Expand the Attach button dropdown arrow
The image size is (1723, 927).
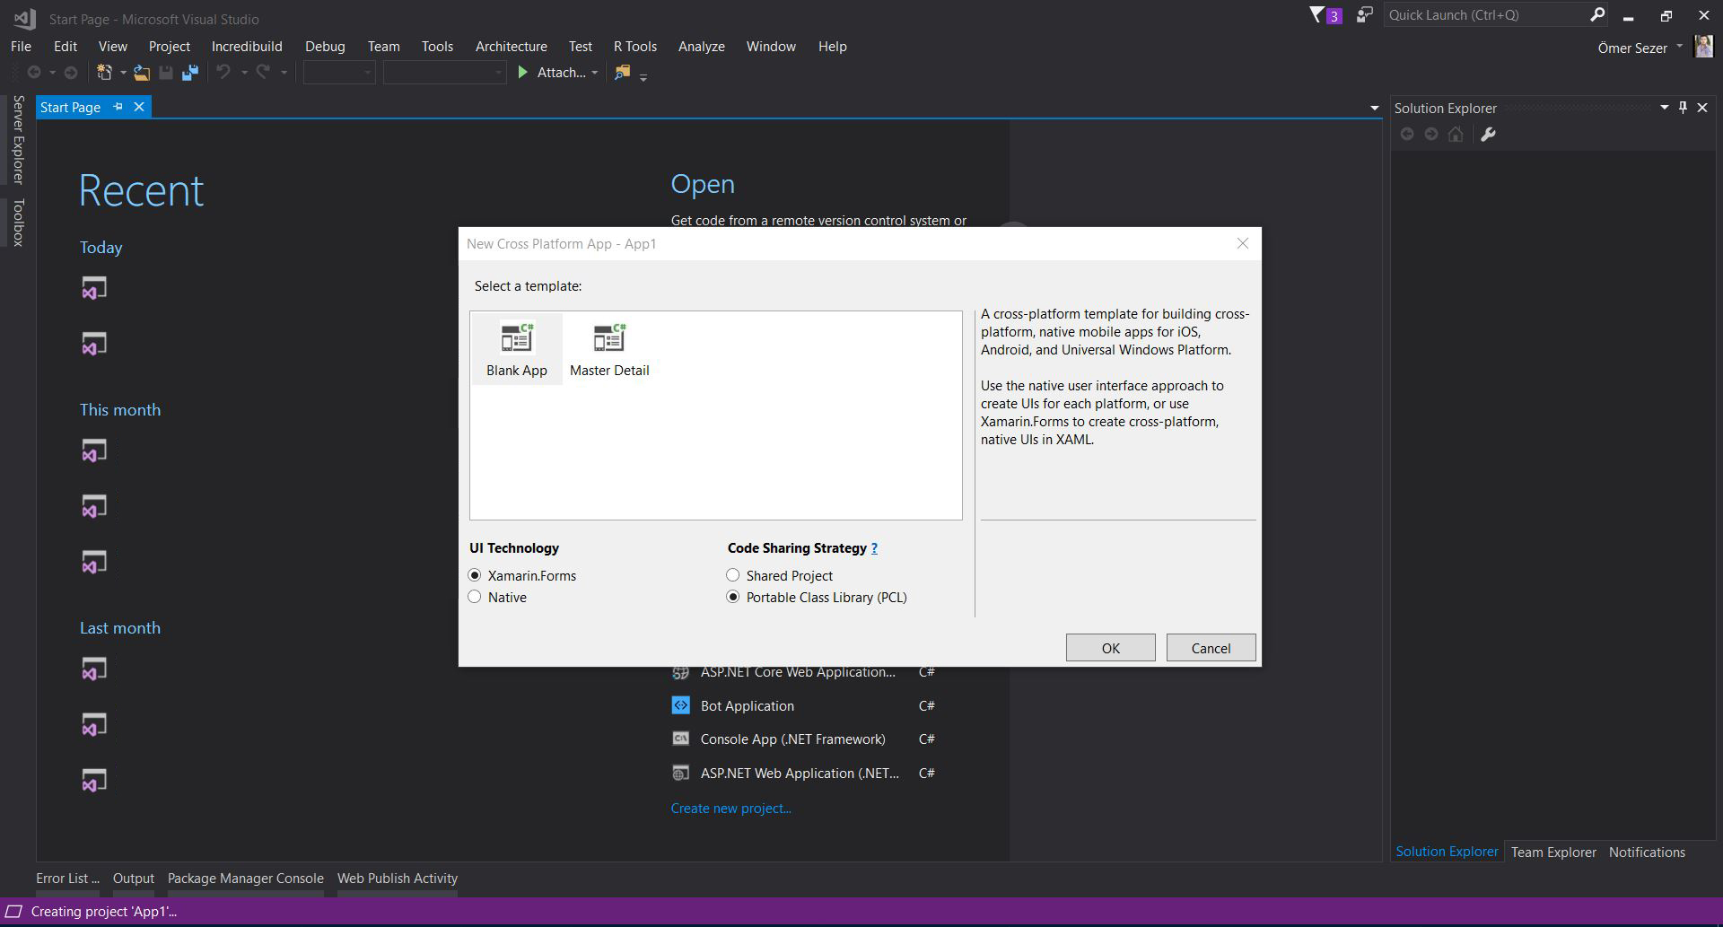click(x=594, y=73)
